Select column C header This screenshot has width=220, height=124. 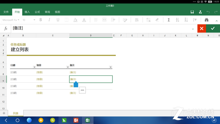click(53, 35)
